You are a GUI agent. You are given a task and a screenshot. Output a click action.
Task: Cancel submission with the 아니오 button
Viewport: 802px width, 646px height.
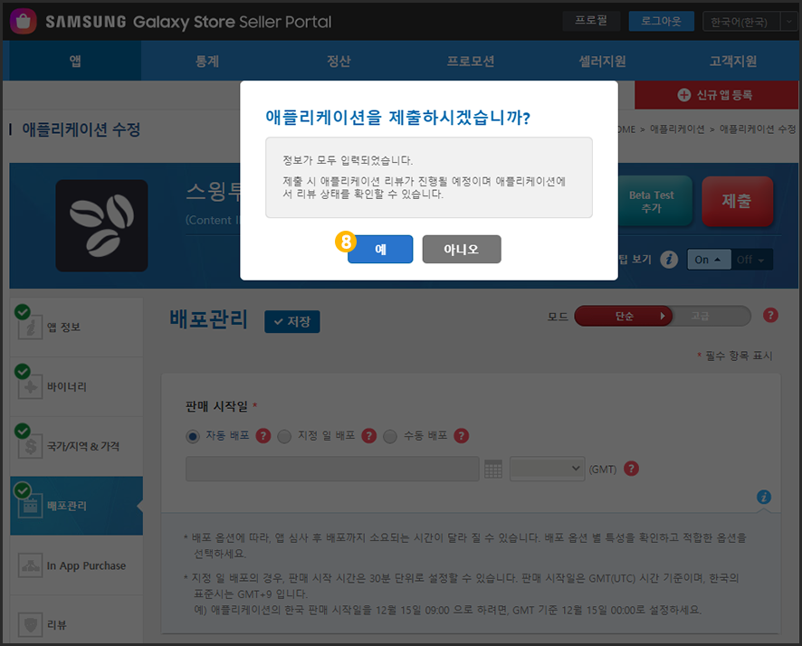click(x=462, y=249)
